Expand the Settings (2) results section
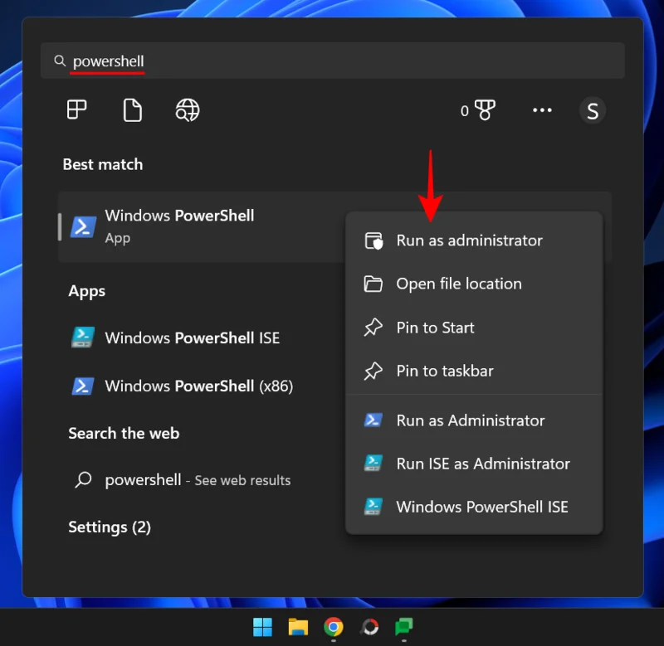This screenshot has width=664, height=646. pos(110,527)
